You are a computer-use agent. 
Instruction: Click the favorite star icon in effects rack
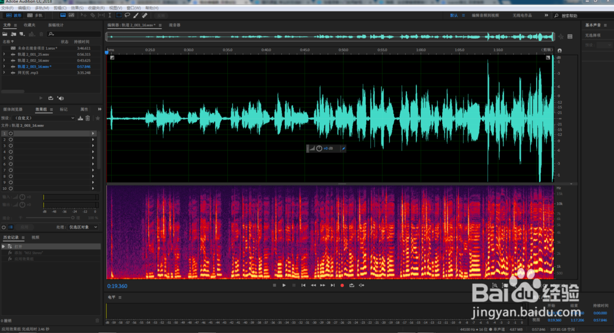(x=98, y=118)
